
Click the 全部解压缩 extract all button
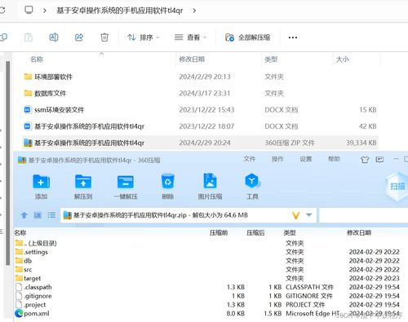tap(247, 37)
